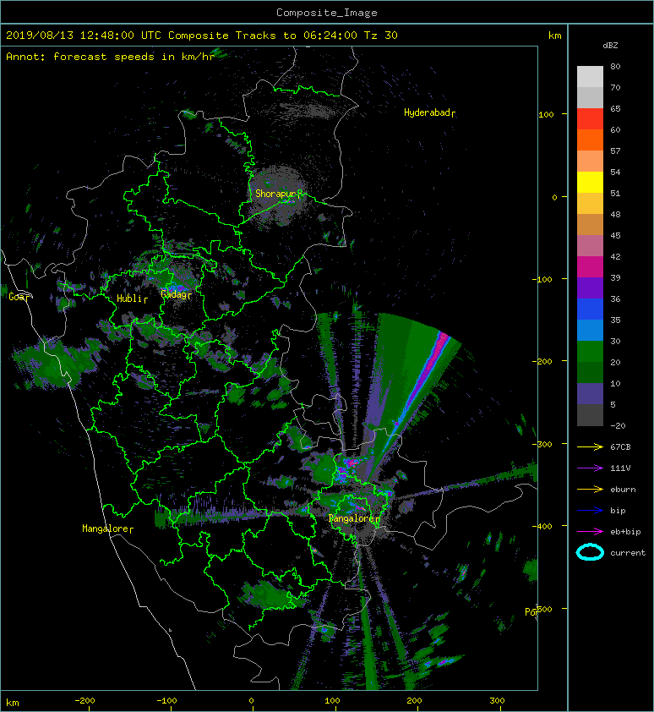Select the 54 dBZ yellow color swatch
The height and width of the screenshot is (712, 654).
coord(590,182)
